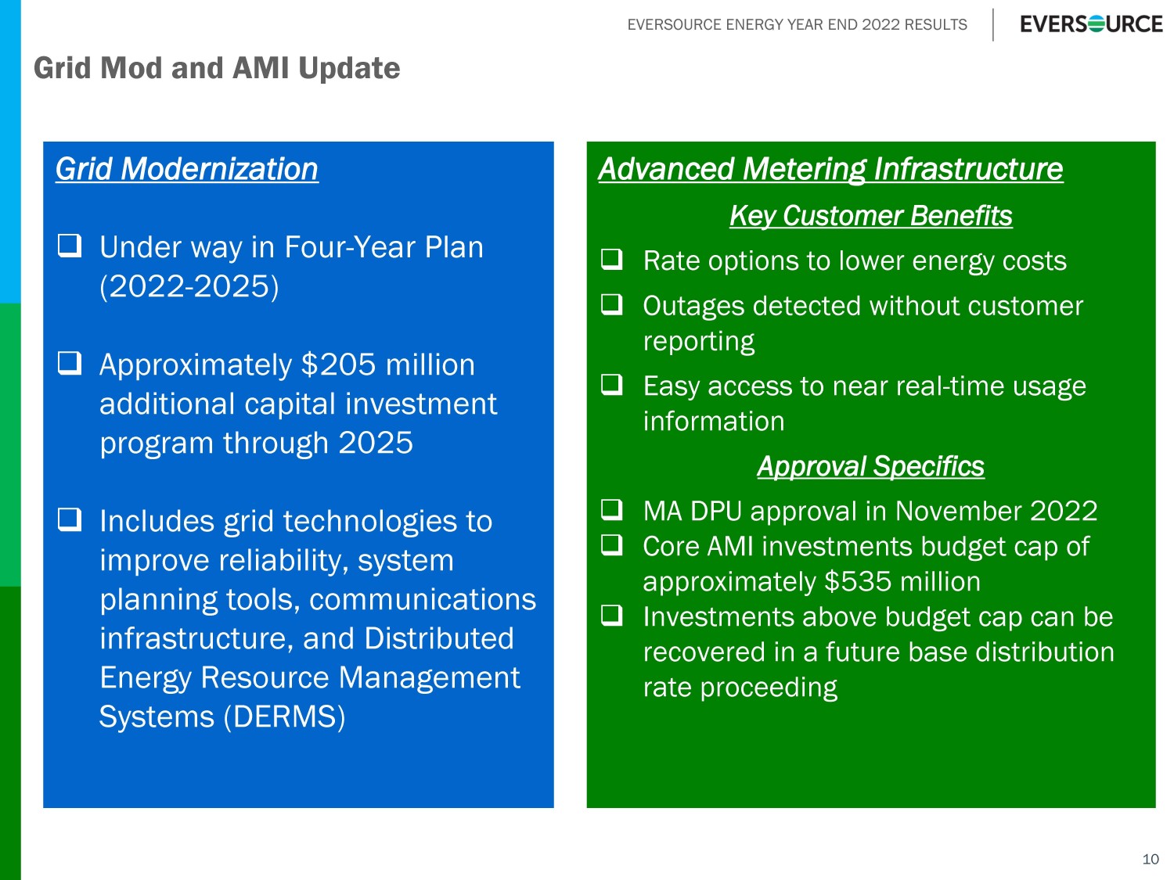Click the square bullet beside "Investments above budget cap"

[x=612, y=616]
